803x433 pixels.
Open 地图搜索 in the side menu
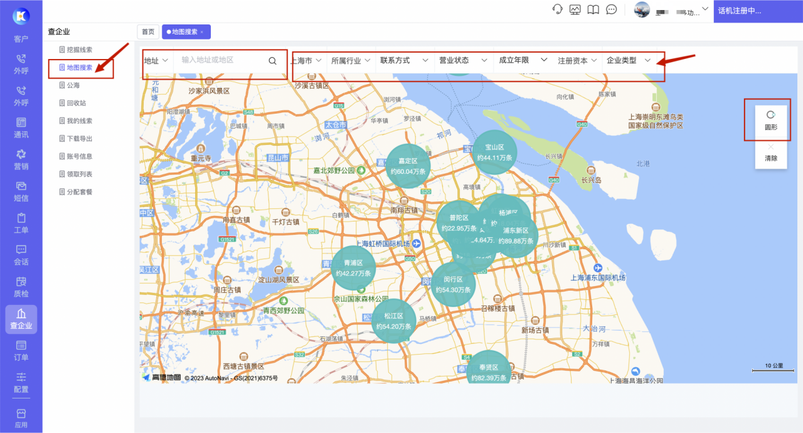point(76,68)
